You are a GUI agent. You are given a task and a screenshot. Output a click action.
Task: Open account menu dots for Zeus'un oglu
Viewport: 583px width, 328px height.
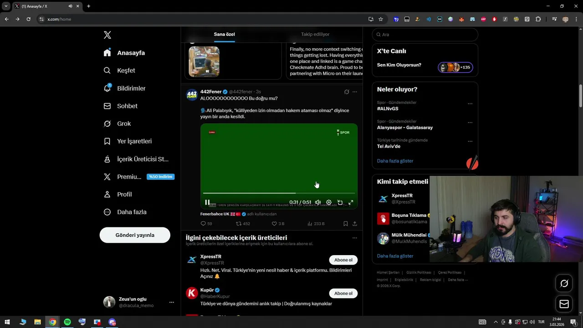coord(172,302)
